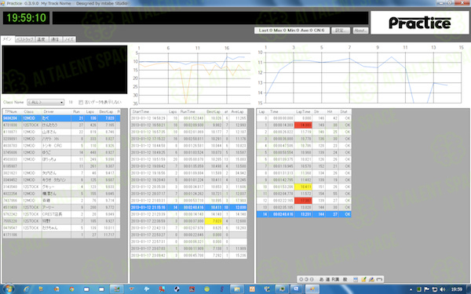
Task: Open the ノイズ tab
Action: click(69, 39)
